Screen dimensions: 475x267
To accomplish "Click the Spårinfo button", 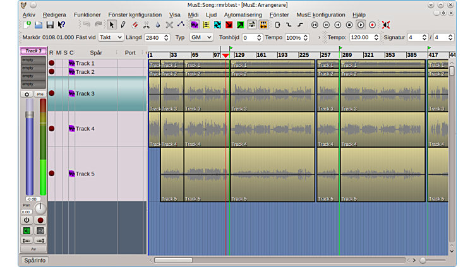I will click(34, 260).
